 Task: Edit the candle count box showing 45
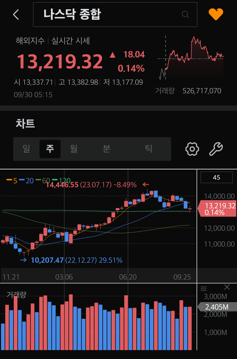point(217,177)
